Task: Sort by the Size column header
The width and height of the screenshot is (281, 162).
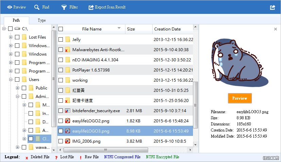Action: coord(139,29)
